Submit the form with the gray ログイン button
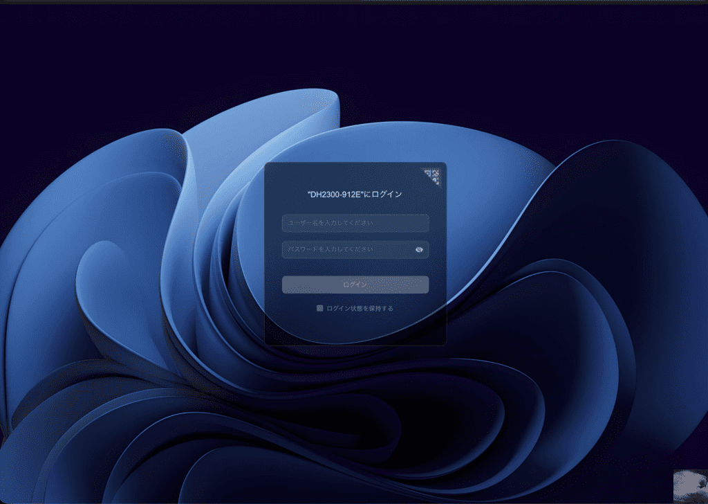708x504 pixels. pos(355,285)
